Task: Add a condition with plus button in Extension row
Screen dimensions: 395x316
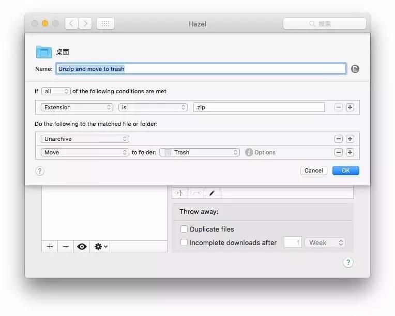Action: tap(350, 107)
